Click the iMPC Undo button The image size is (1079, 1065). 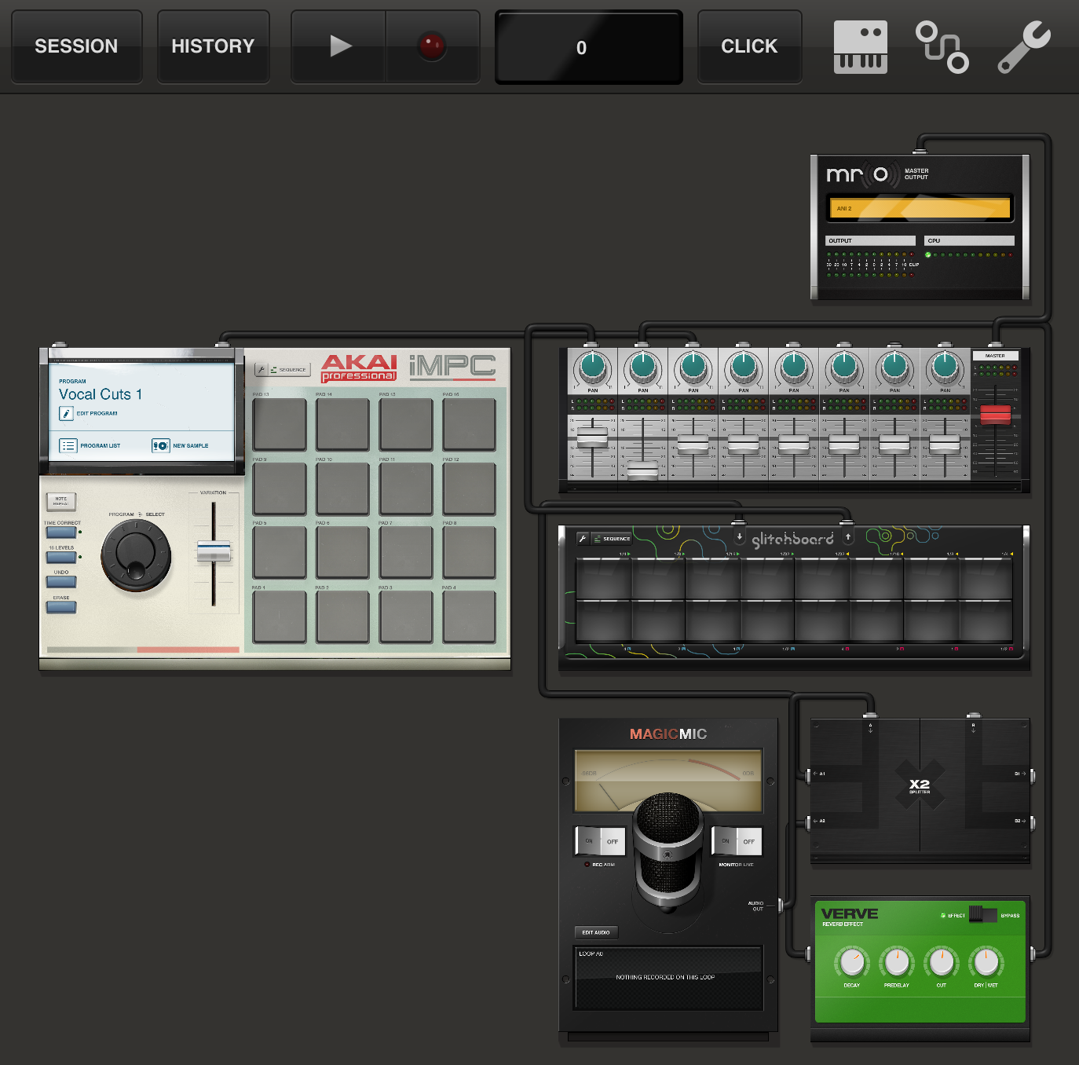pos(61,582)
